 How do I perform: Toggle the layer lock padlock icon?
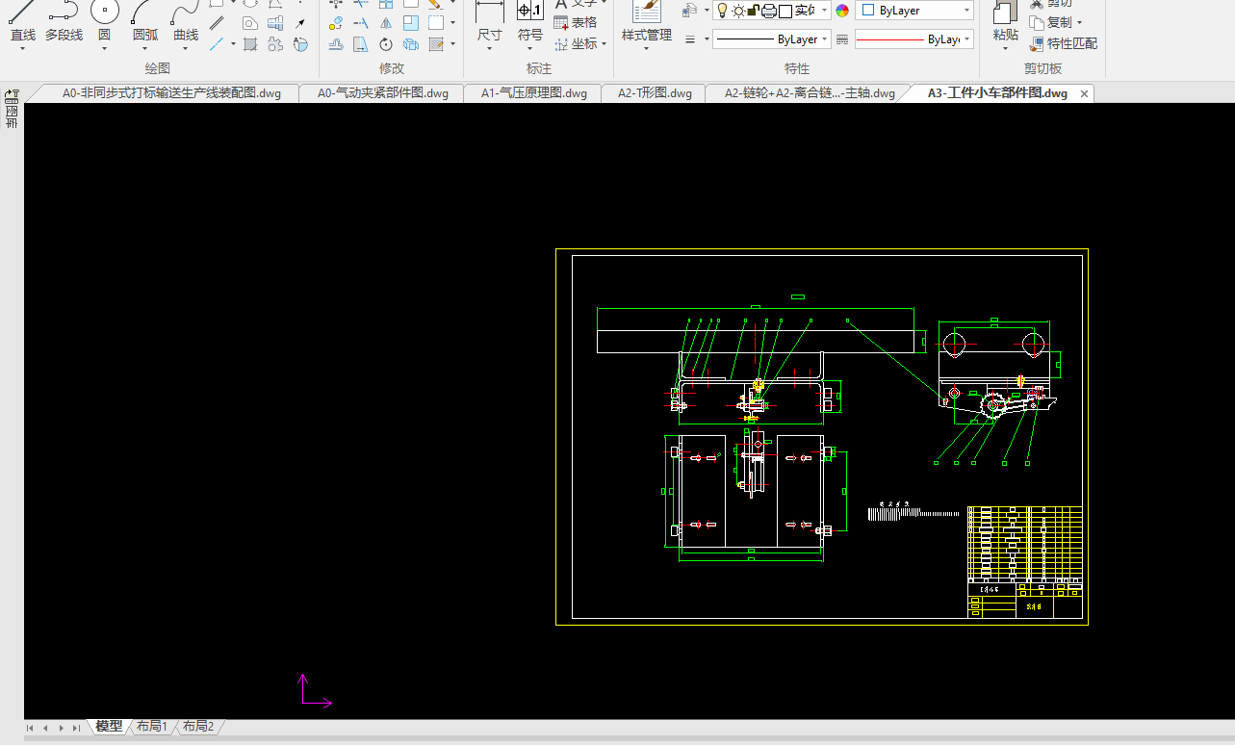[754, 11]
